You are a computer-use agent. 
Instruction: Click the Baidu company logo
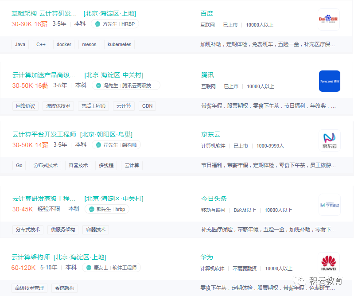[329, 19]
